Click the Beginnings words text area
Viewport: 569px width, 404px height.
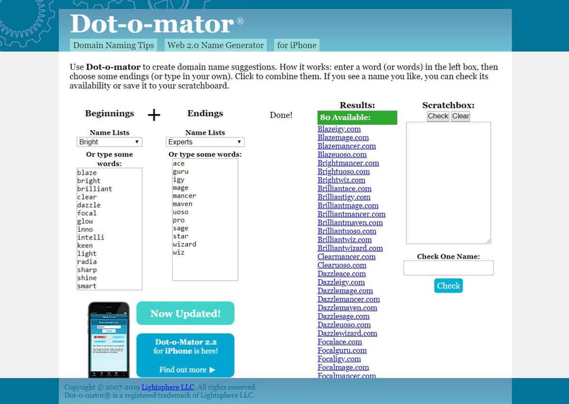tap(109, 229)
